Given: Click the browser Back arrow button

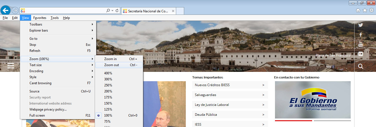Looking at the screenshot, I should coord(6,10).
